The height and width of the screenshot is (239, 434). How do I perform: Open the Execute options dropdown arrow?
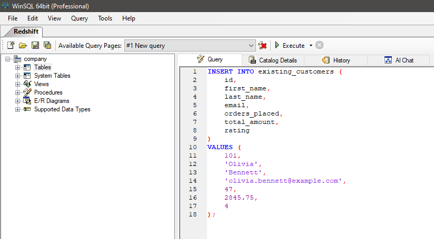311,45
